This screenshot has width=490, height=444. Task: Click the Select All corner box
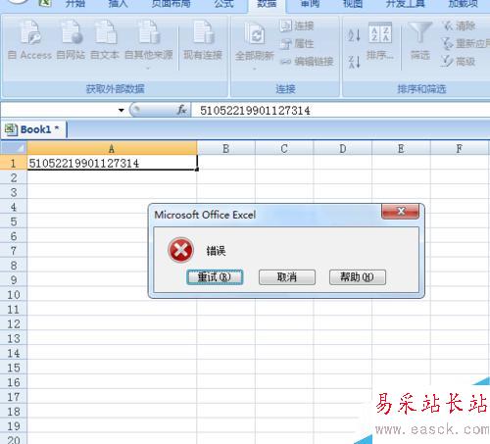point(14,148)
